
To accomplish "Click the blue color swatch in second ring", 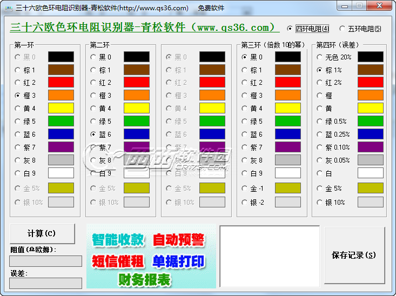I will tap(137, 134).
